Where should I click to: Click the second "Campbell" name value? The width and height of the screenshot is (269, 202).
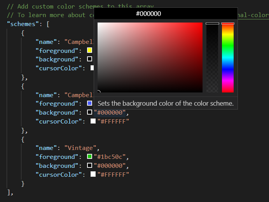pyautogui.click(x=79, y=95)
